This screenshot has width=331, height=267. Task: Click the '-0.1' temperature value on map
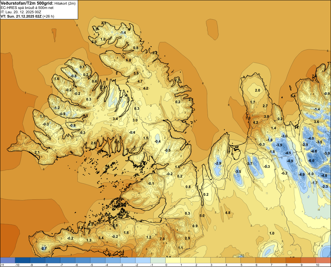point(151,183)
